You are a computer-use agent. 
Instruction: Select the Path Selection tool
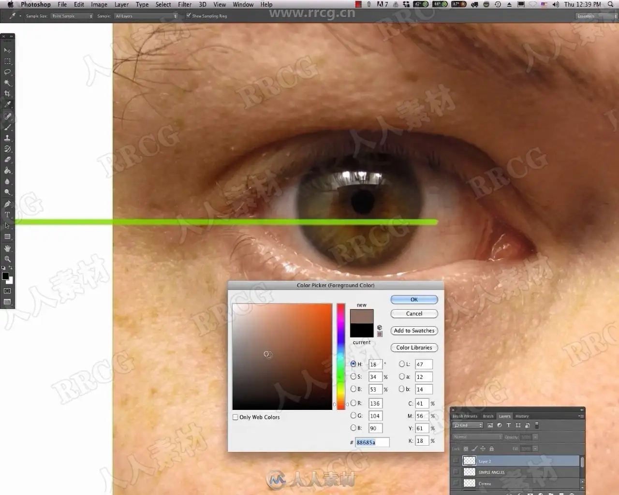pos(7,226)
